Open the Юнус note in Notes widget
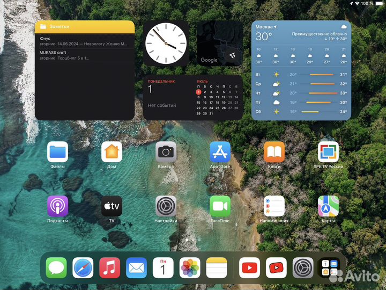Screen dimensions: 386x290 coord(85,41)
